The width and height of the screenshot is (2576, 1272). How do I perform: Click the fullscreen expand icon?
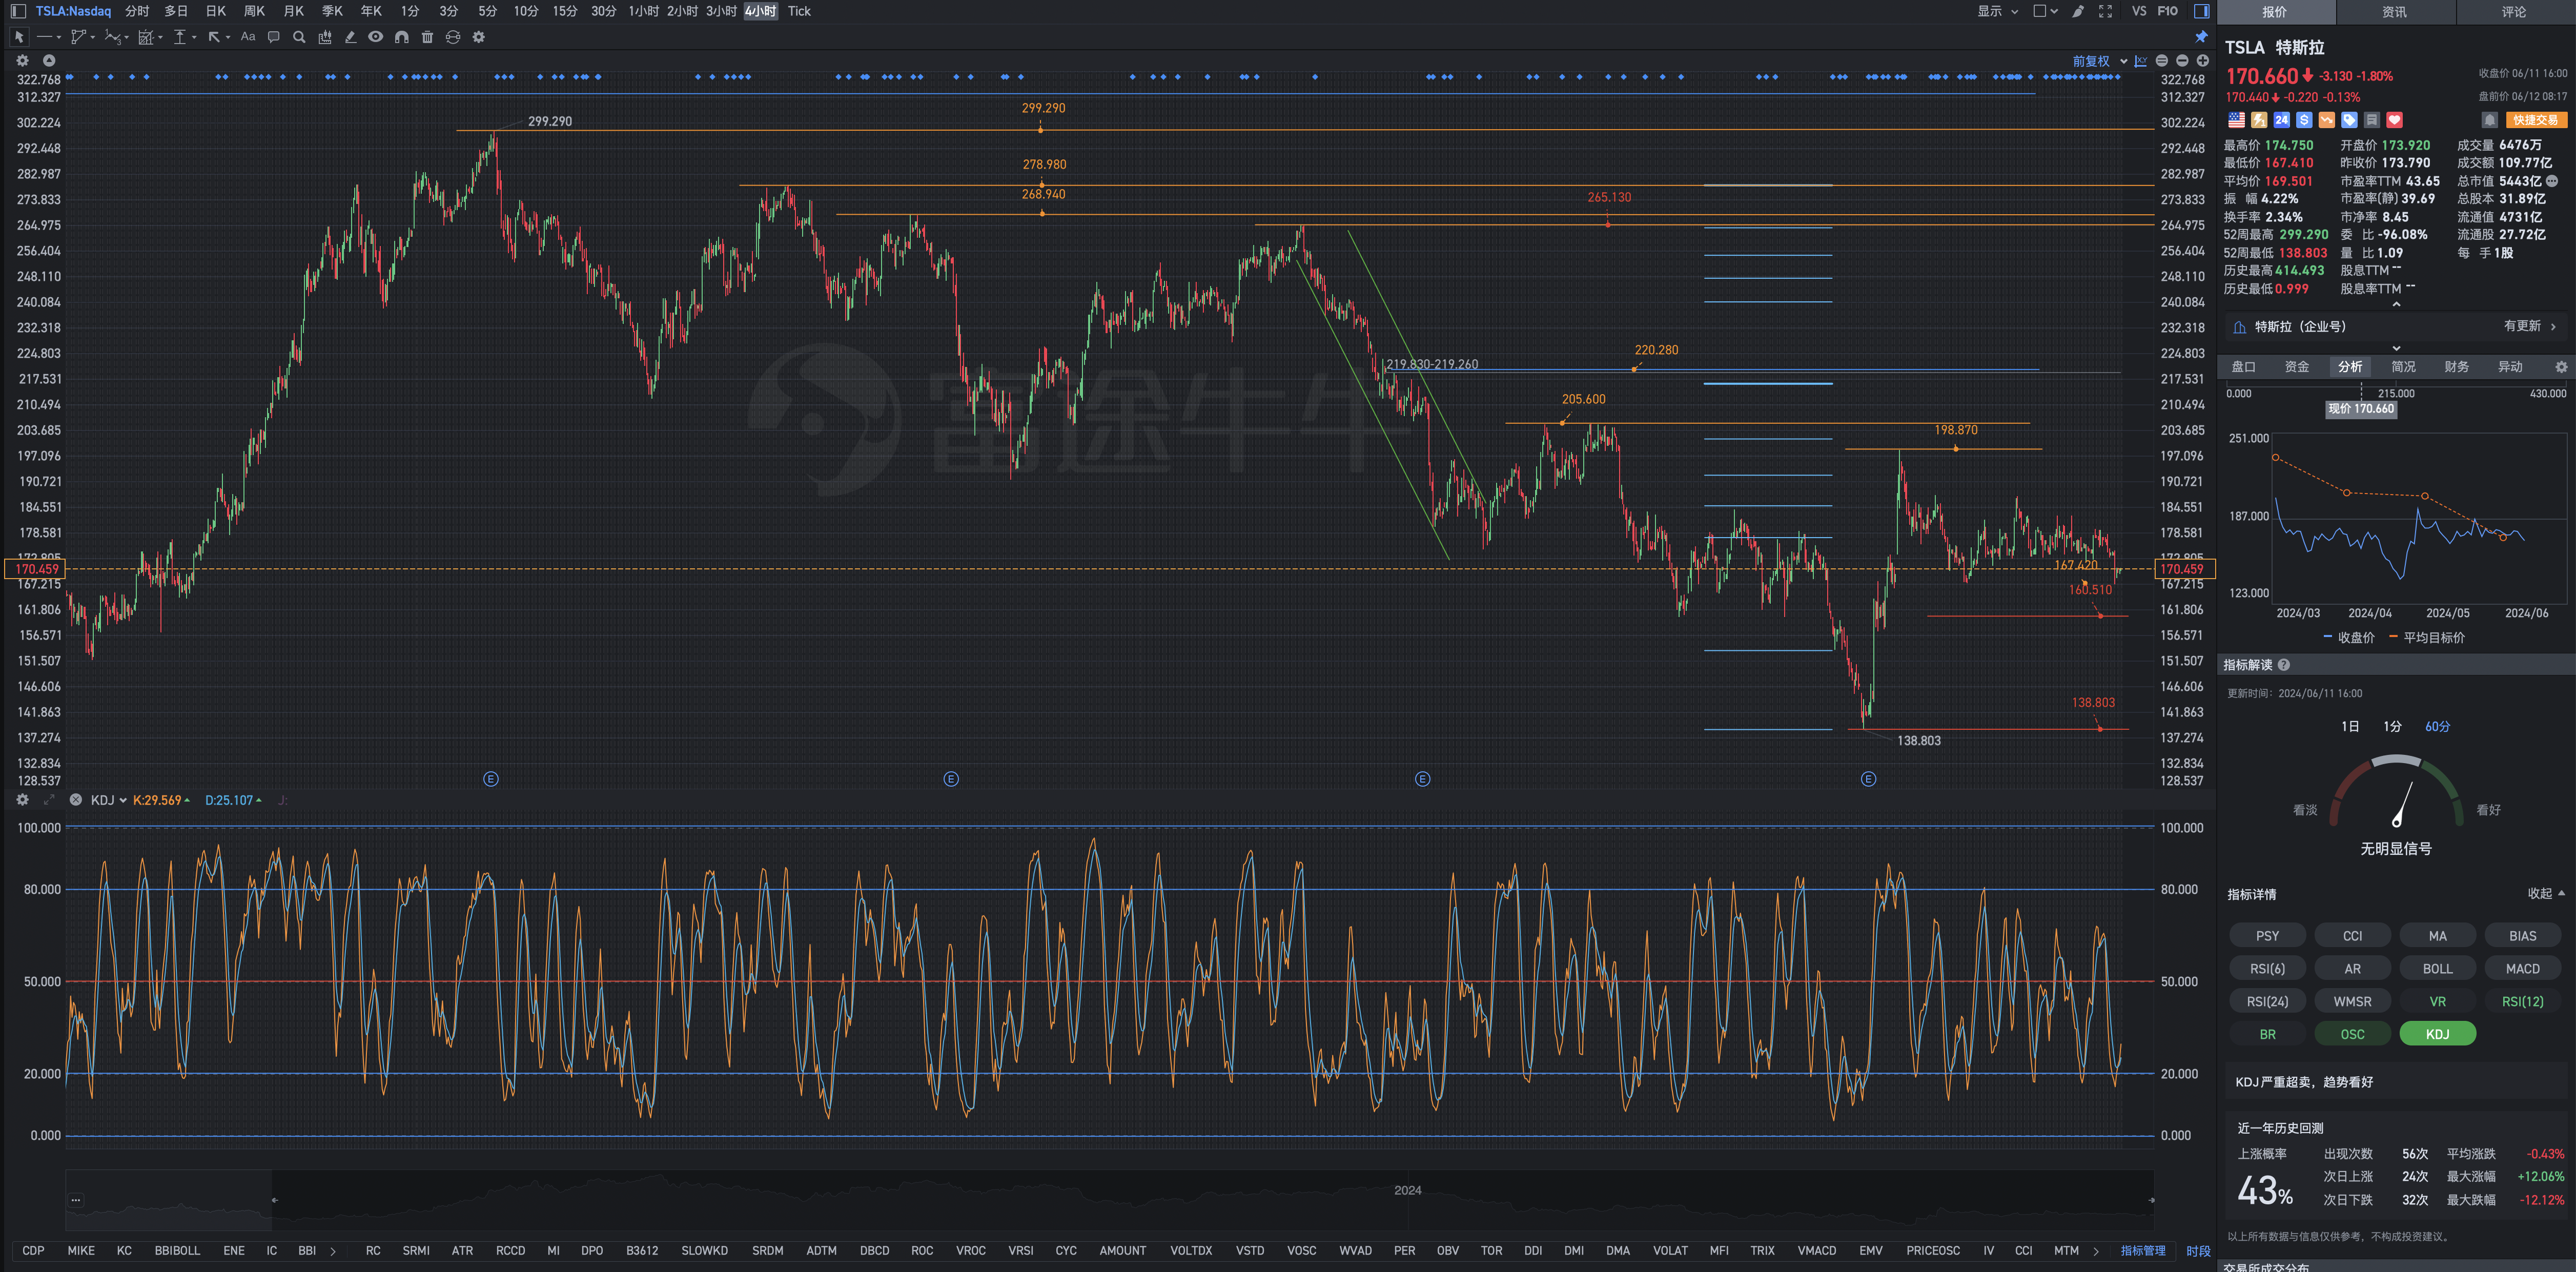coord(2105,11)
